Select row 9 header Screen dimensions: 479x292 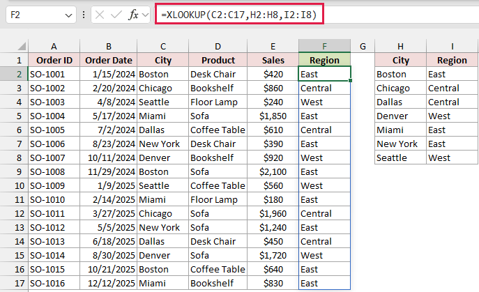point(14,171)
